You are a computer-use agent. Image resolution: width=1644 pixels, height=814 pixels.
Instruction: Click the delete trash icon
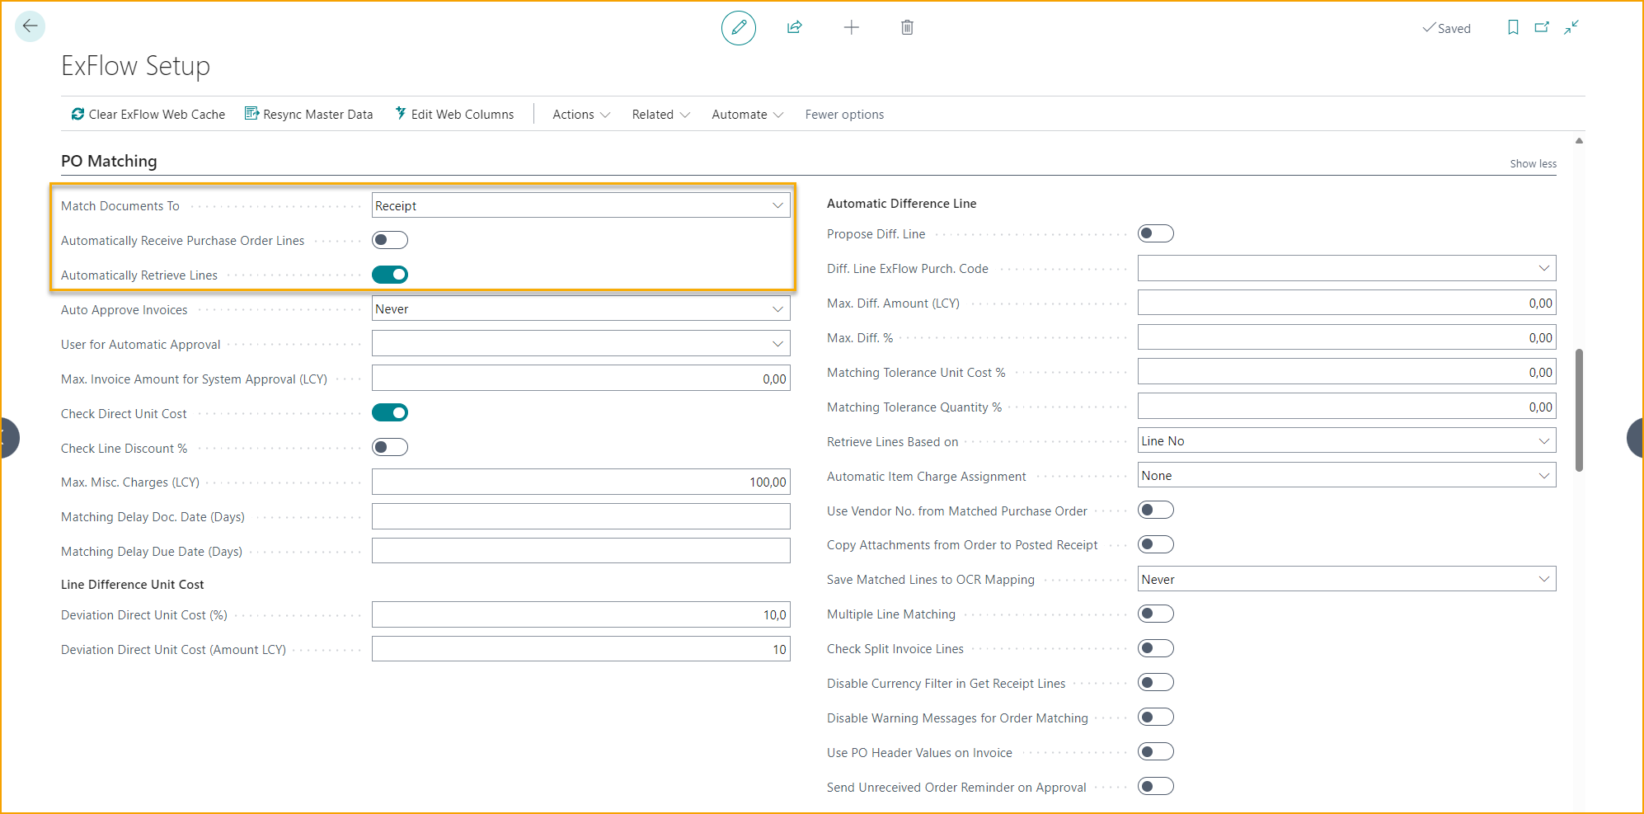point(907,27)
